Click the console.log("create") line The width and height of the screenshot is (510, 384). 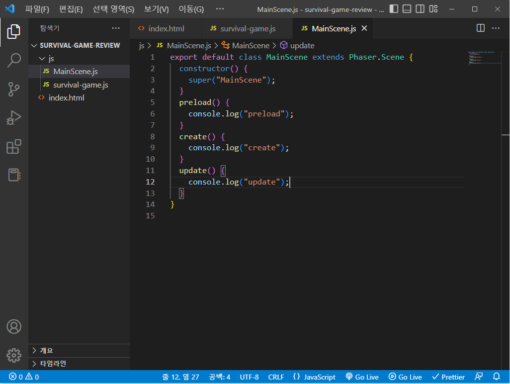tap(239, 148)
